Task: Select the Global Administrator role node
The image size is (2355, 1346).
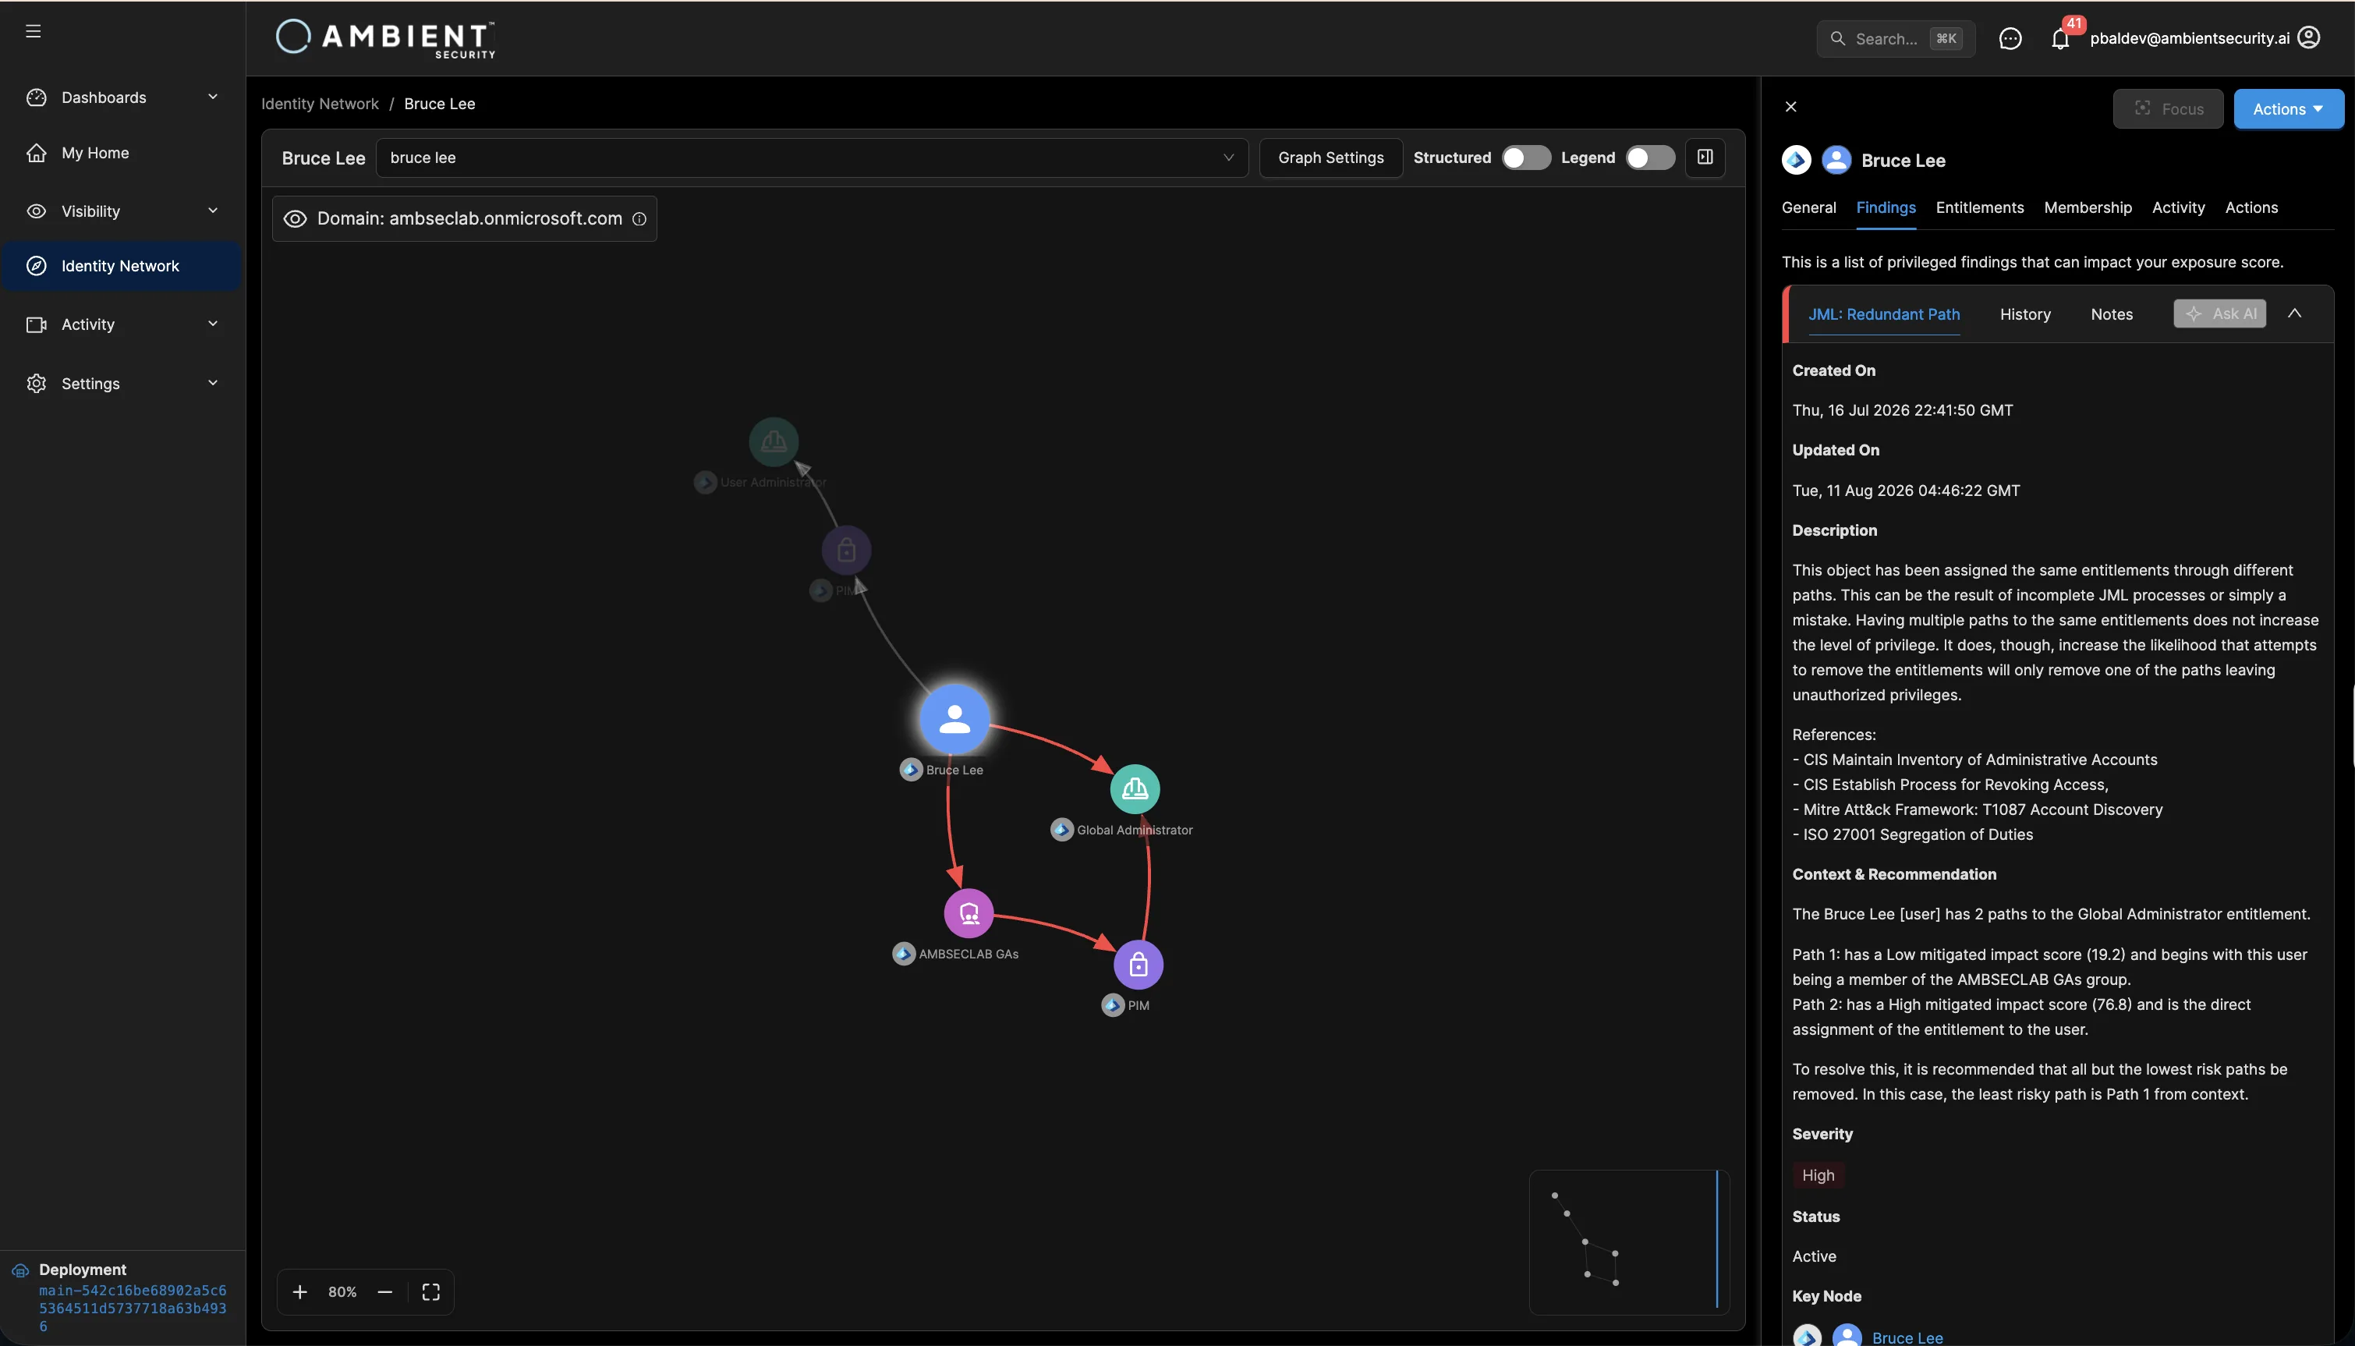Action: (1135, 788)
